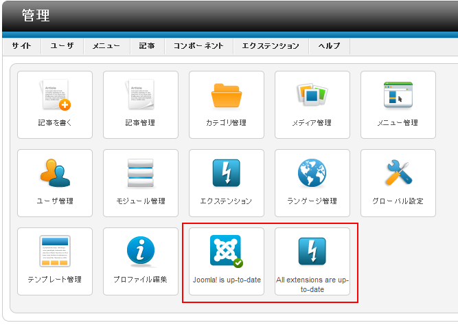The width and height of the screenshot is (458, 325).
Task: Open the メニュー管理 menu manager icon
Action: pos(398,95)
